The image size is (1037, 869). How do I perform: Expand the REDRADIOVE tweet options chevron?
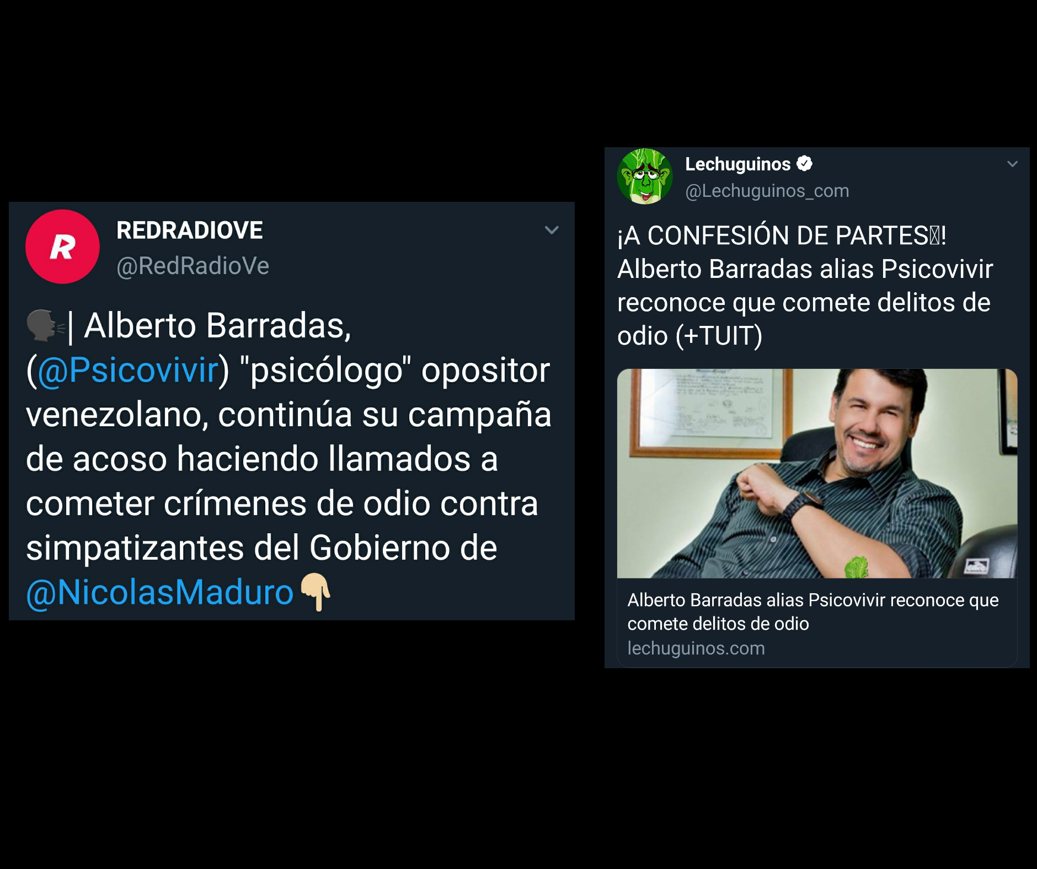click(552, 230)
